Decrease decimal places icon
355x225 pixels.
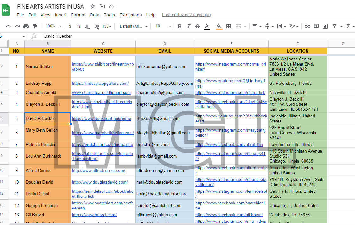pos(87,27)
